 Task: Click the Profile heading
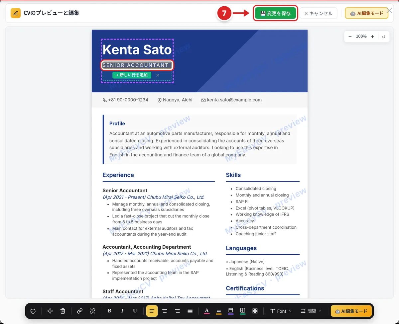(x=117, y=123)
